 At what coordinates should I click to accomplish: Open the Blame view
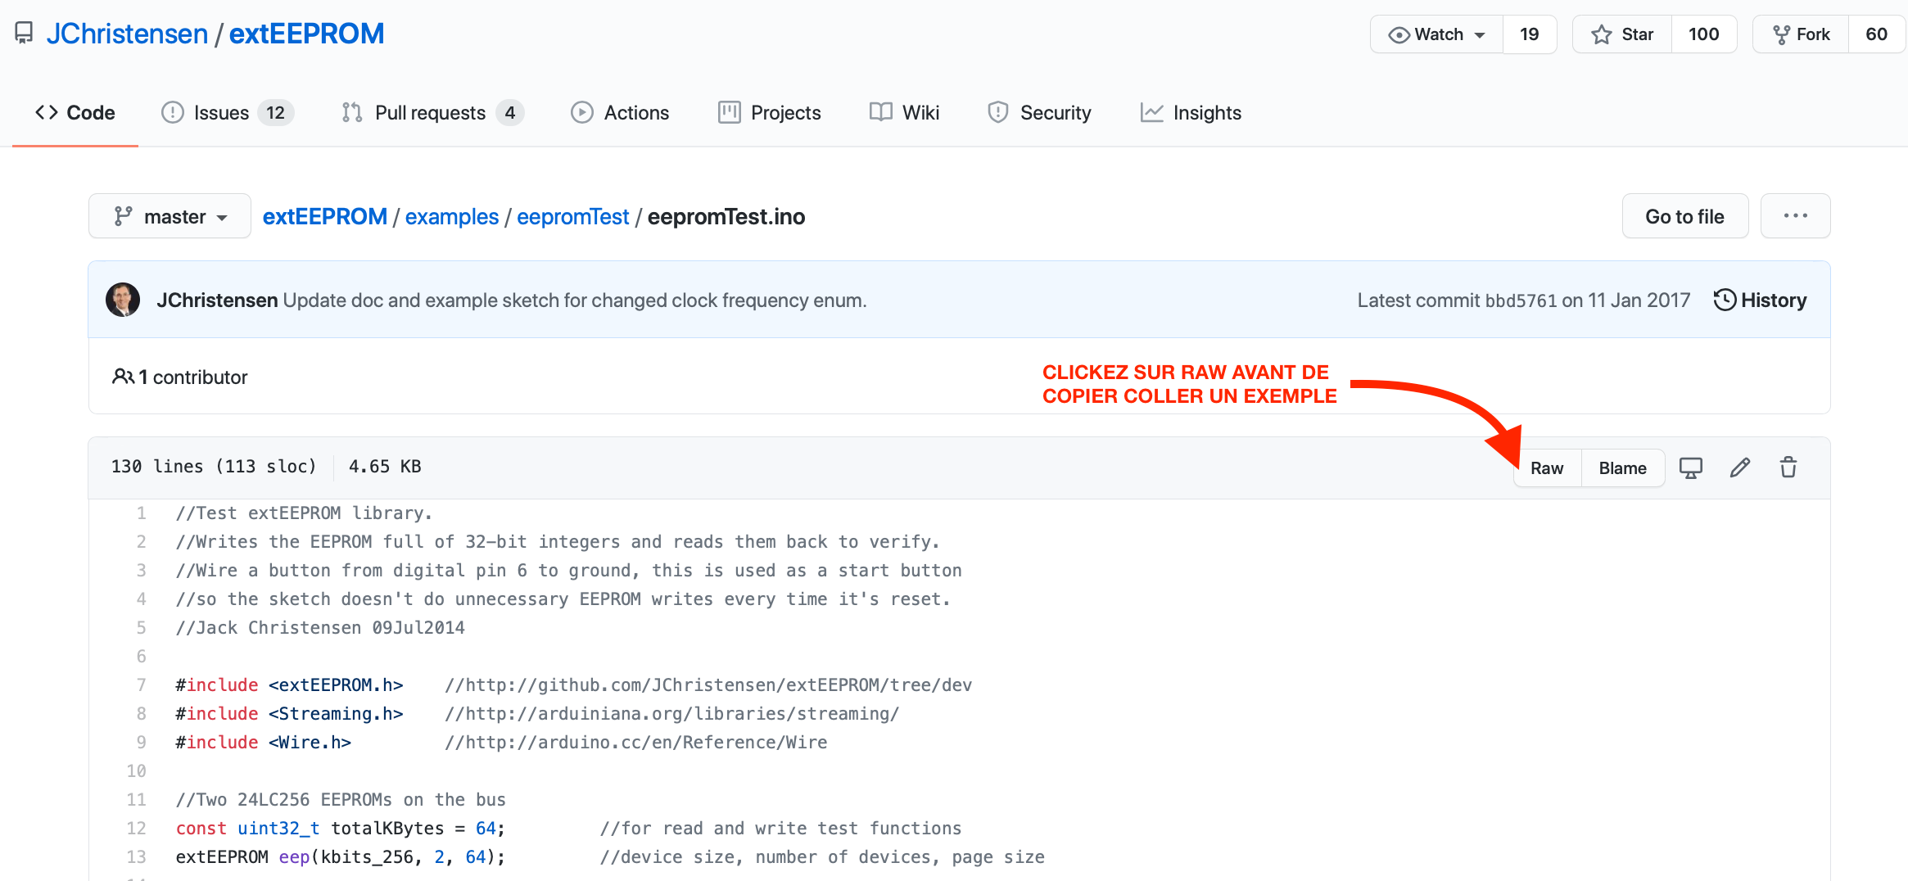1623,468
